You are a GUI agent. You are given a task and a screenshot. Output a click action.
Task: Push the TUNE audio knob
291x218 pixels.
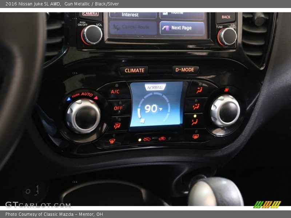tap(227, 37)
